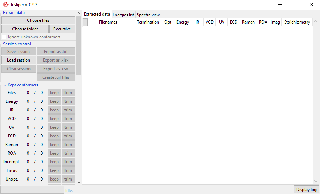Open the Energies list tab

coord(123,15)
